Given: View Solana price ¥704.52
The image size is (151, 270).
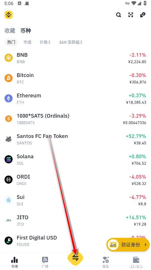Looking at the screenshot, I should (139, 163).
